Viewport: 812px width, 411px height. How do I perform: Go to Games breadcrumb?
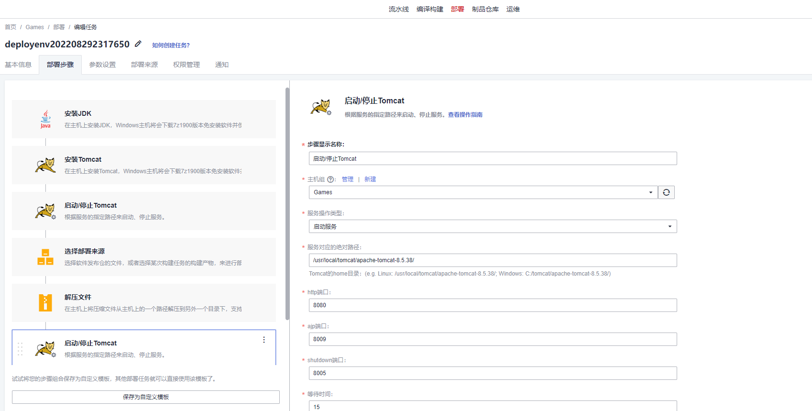click(x=35, y=27)
